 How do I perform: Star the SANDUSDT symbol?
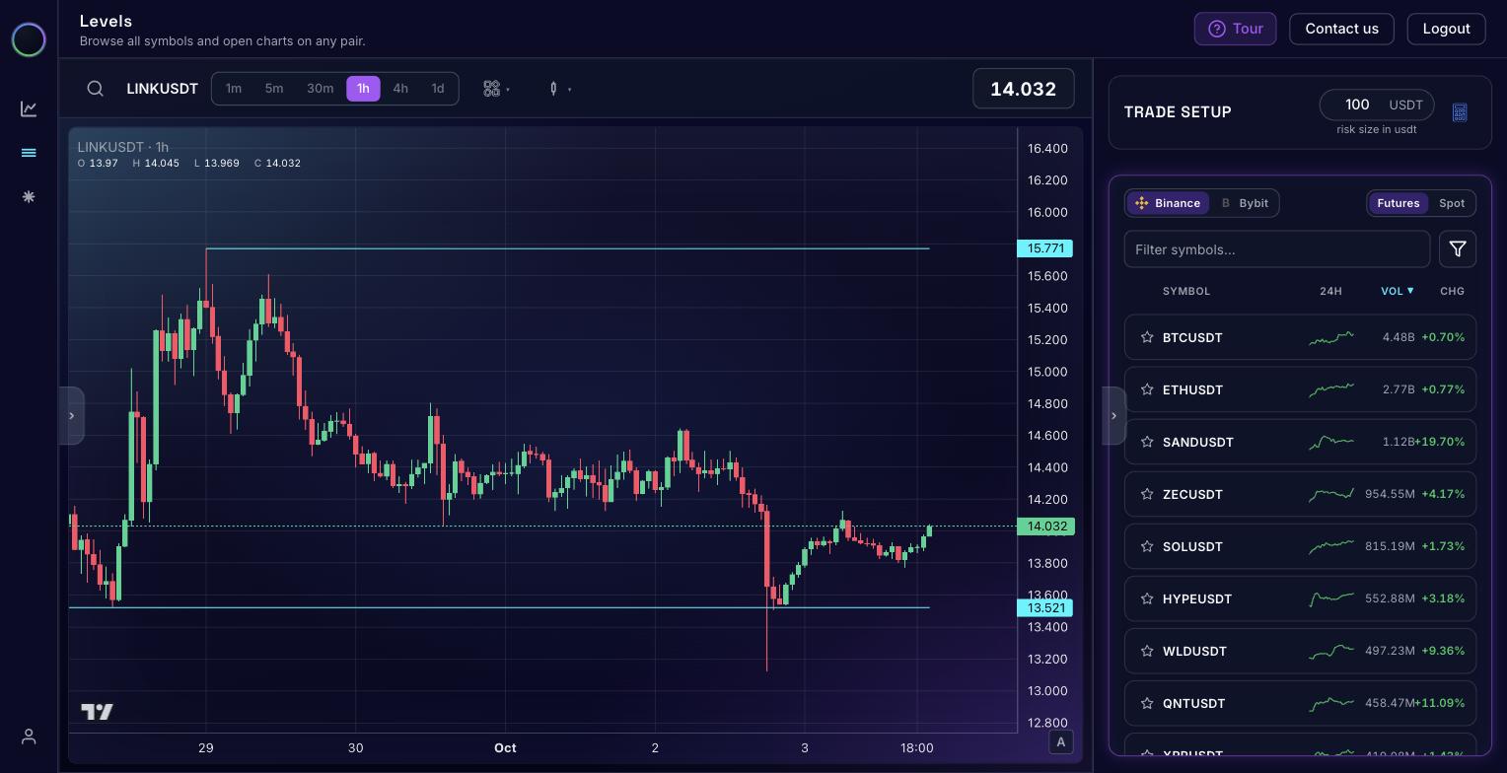coord(1147,442)
